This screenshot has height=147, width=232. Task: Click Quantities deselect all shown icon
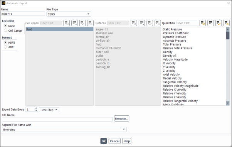227,23
